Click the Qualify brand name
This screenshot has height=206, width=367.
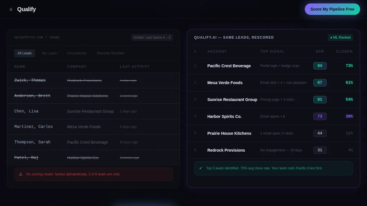point(26,9)
